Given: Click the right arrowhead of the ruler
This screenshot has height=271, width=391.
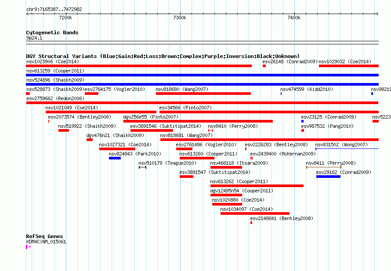Looking at the screenshot, I should (x=377, y=14).
